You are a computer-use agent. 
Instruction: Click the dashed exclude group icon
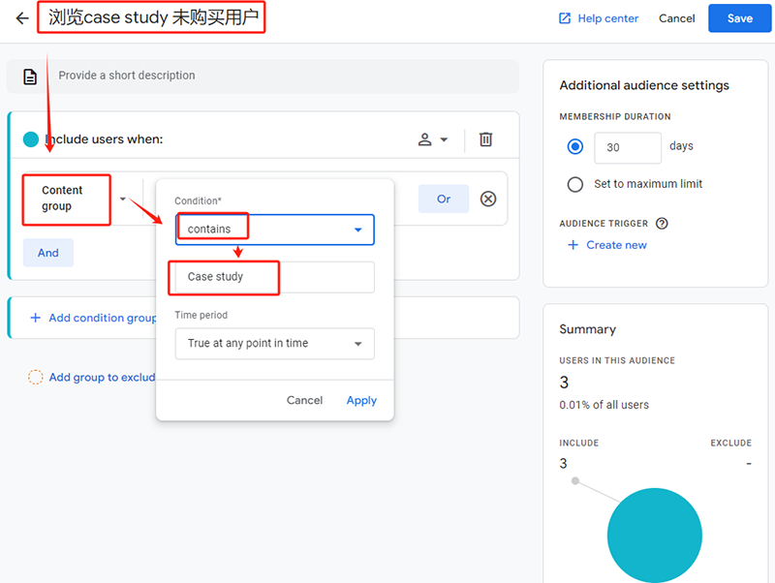coord(36,378)
